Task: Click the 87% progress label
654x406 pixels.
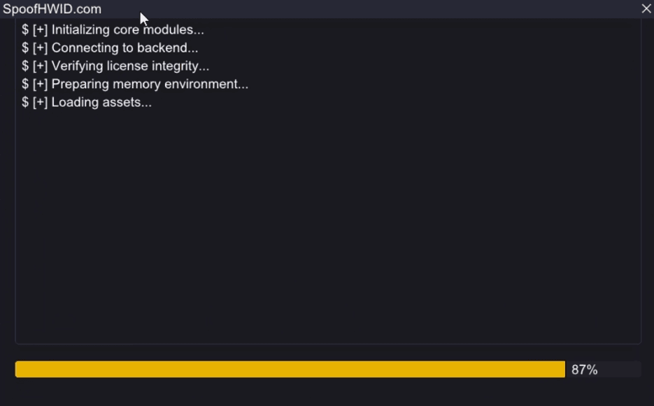Action: click(584, 370)
